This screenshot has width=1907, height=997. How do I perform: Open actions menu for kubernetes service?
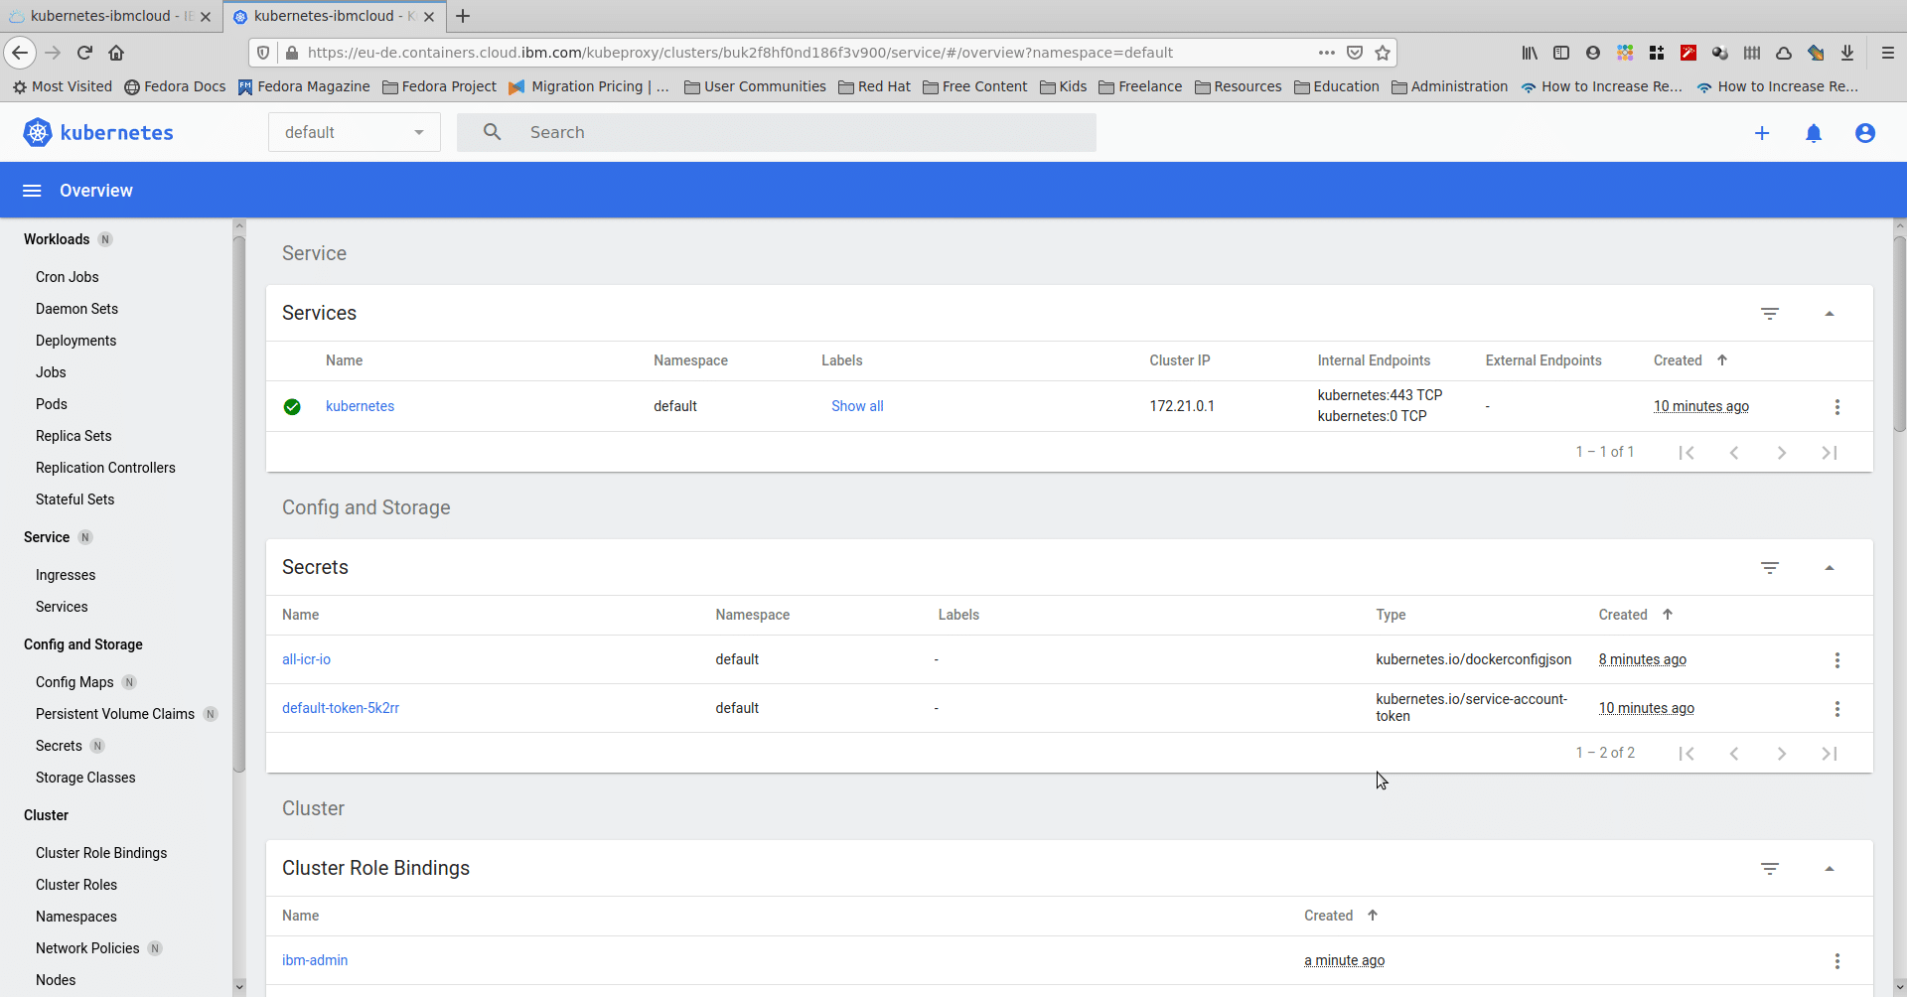coord(1837,407)
